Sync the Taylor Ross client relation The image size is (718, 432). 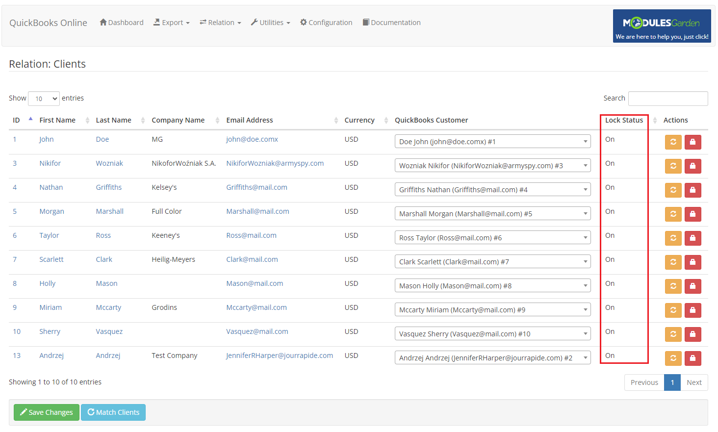(x=673, y=238)
